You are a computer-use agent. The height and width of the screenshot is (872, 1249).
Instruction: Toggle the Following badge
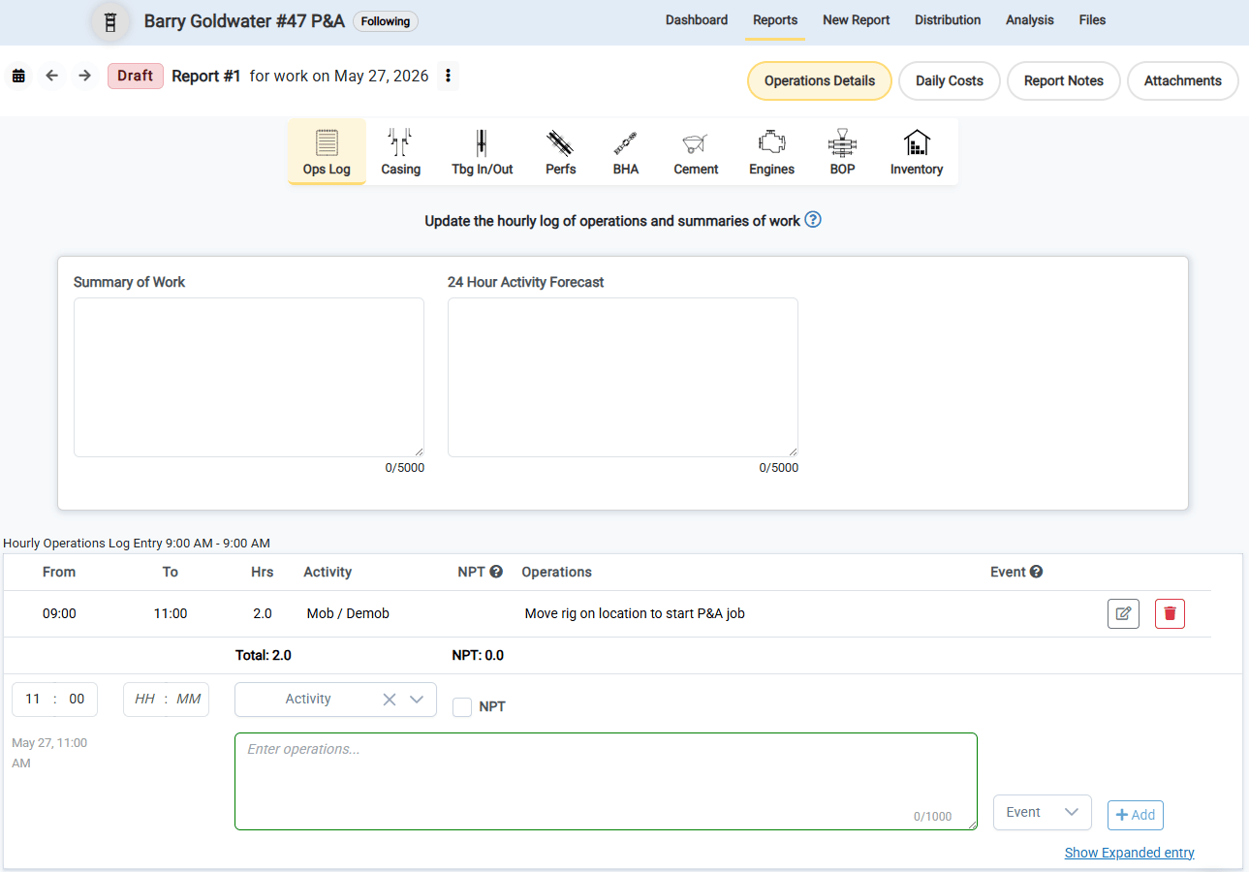(386, 21)
